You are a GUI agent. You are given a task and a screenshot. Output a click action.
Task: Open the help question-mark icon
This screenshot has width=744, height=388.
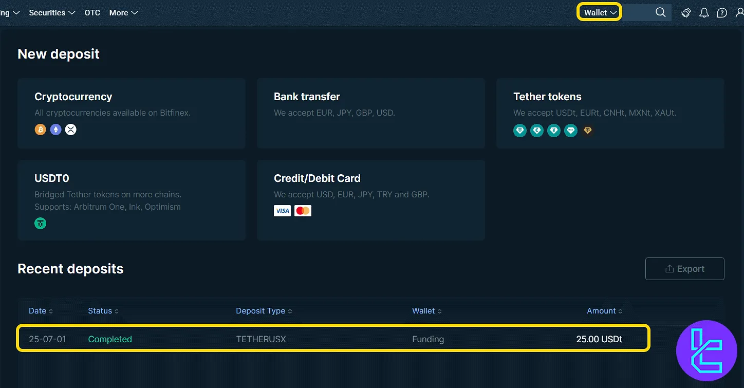coord(722,13)
